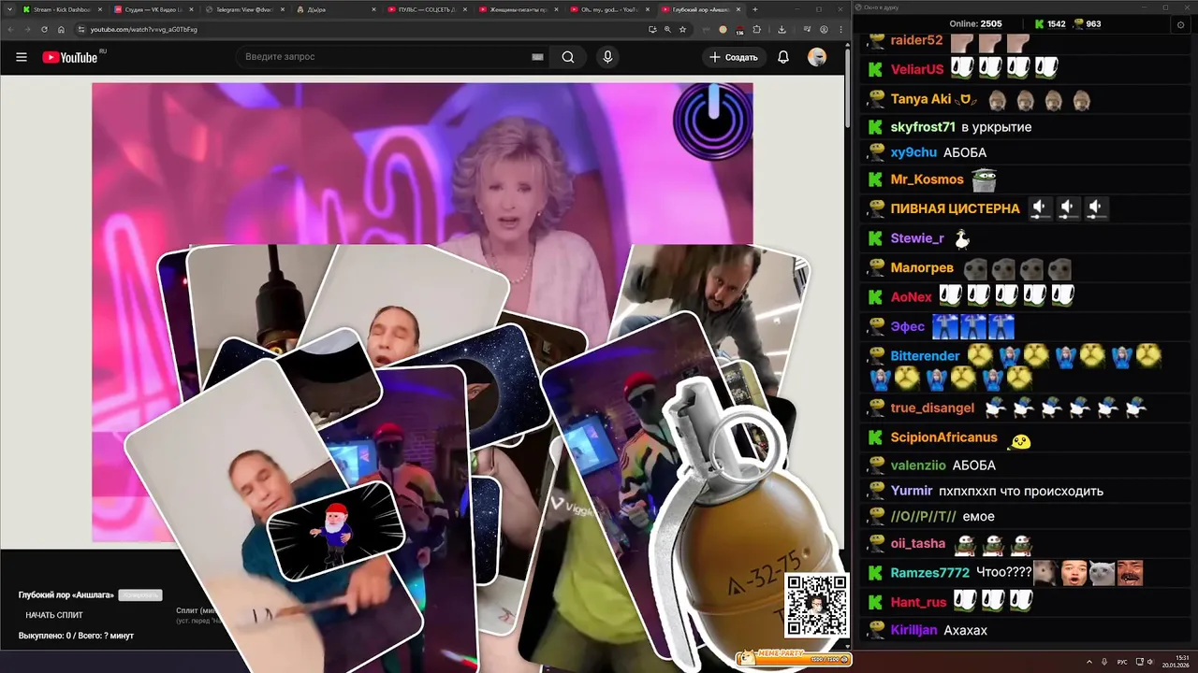The width and height of the screenshot is (1198, 673).
Task: Click the YouTube logo
Action: 70,57
